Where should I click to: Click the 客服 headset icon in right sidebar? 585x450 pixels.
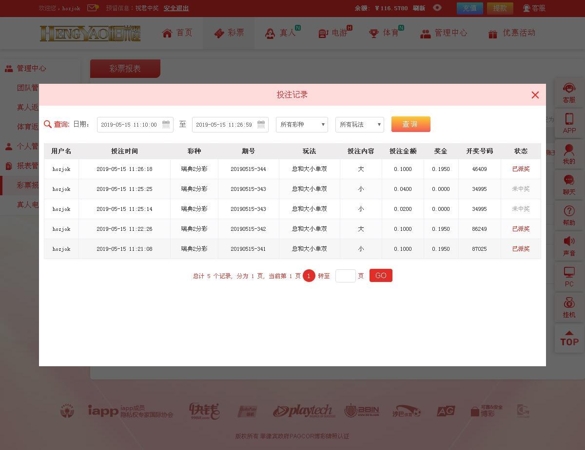(x=569, y=89)
